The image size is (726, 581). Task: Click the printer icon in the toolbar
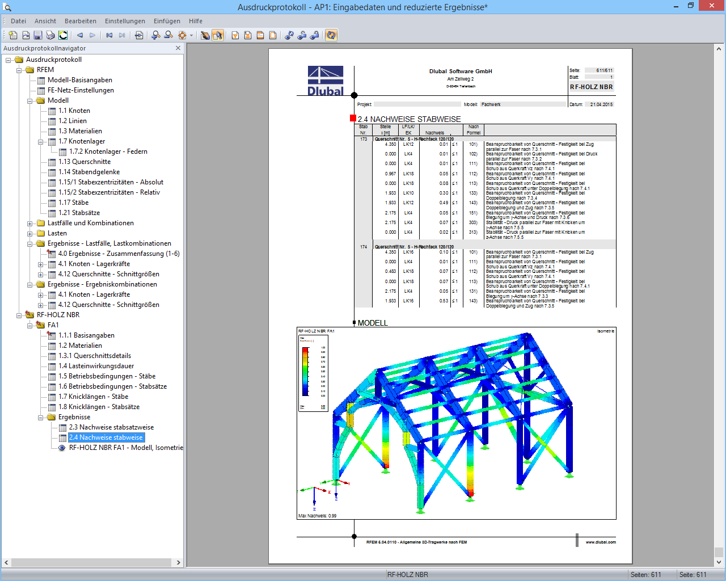(50, 35)
